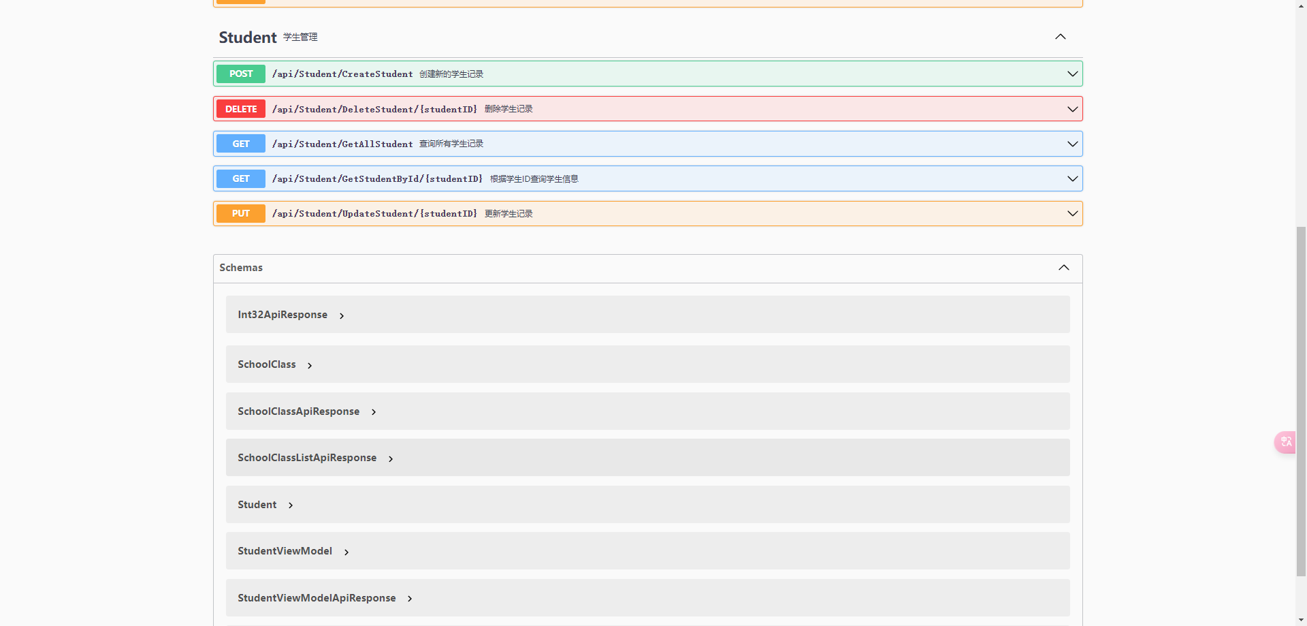Viewport: 1307px width, 626px height.
Task: Click the scrollbar down arrow
Action: coord(1301,620)
